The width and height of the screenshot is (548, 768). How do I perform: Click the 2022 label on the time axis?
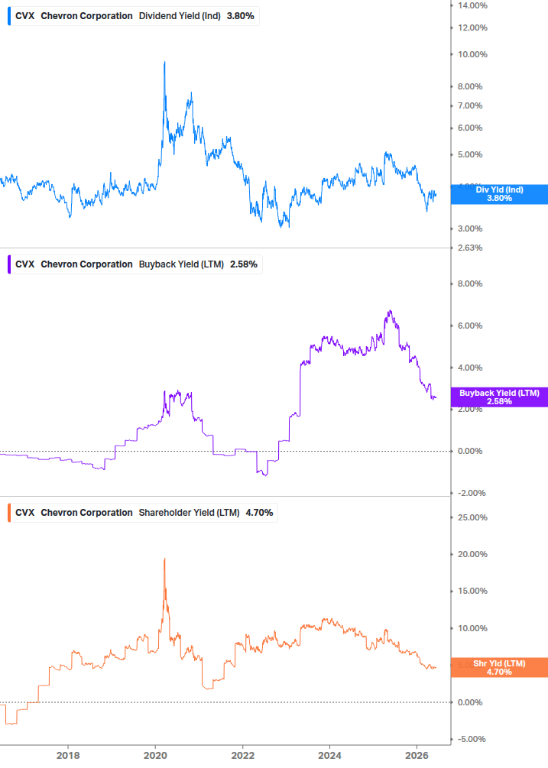243,755
